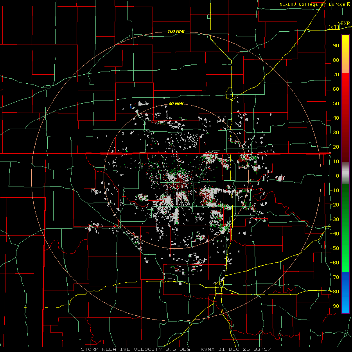This screenshot has width=352, height=352.
Task: Click the -60 value on velocity scale
Action: coord(334,263)
